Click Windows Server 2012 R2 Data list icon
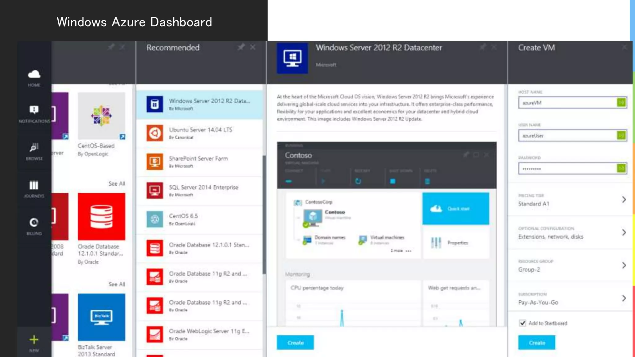Image resolution: width=635 pixels, height=357 pixels. [x=155, y=104]
